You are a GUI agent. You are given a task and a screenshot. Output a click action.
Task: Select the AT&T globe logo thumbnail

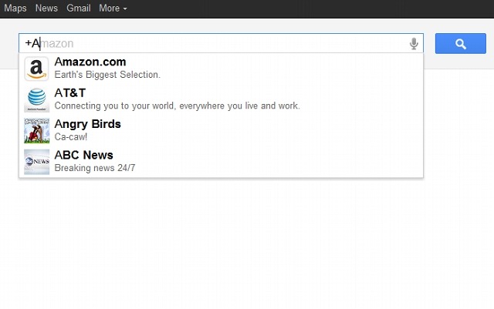[x=36, y=99]
